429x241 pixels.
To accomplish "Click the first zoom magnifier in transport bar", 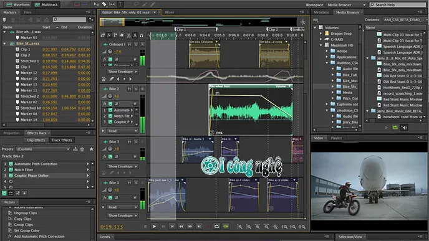I will pos(239,227).
